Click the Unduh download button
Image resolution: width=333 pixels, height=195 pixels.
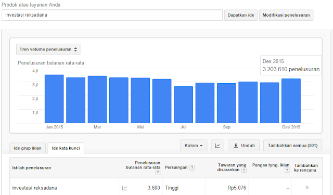244,146
